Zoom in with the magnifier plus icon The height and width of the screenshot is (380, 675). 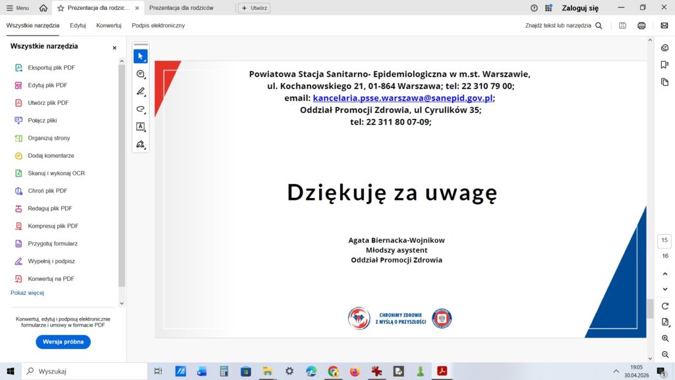click(x=665, y=338)
